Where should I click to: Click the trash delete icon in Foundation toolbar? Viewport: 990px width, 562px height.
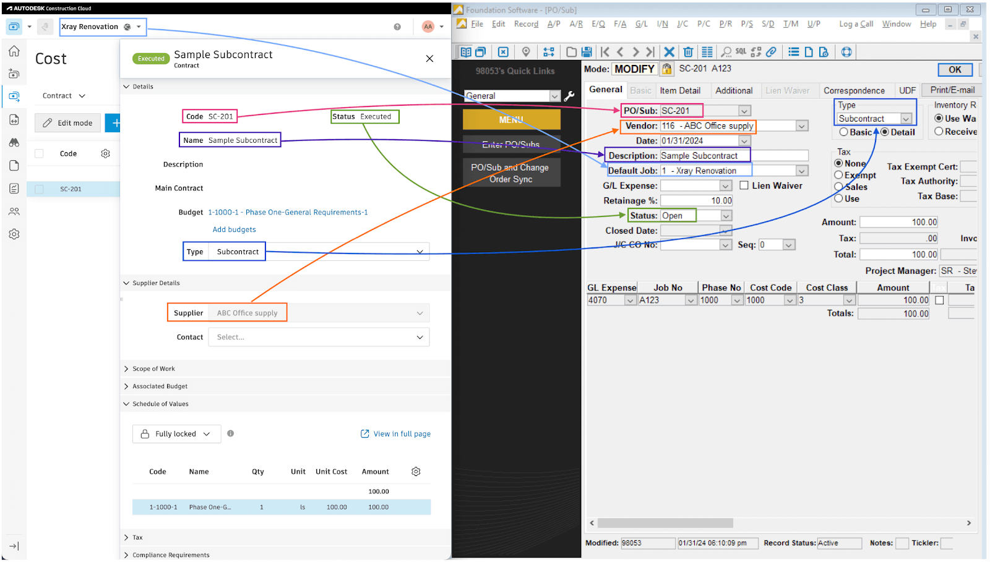(x=688, y=52)
